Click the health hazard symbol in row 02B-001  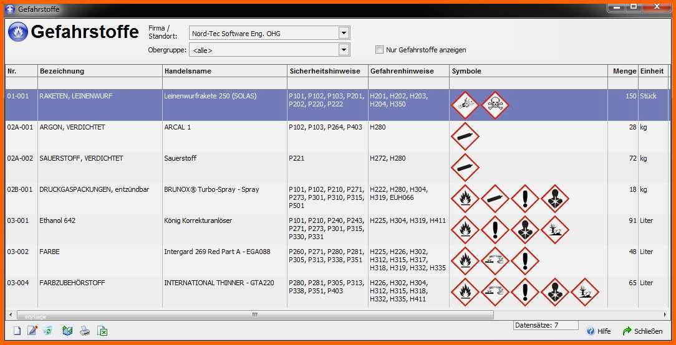(555, 199)
